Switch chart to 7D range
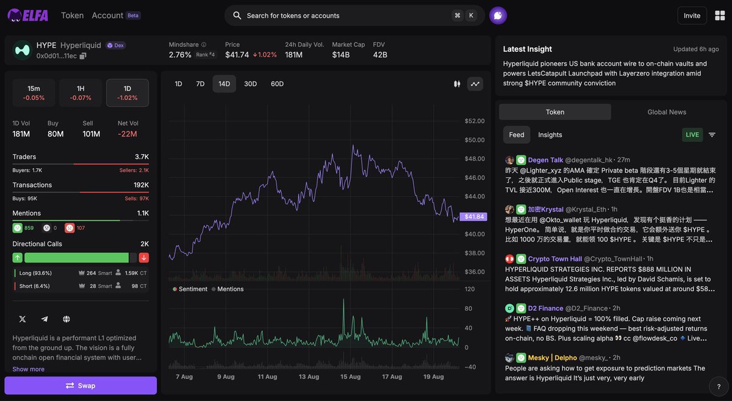Viewport: 732px width, 401px height. (200, 84)
